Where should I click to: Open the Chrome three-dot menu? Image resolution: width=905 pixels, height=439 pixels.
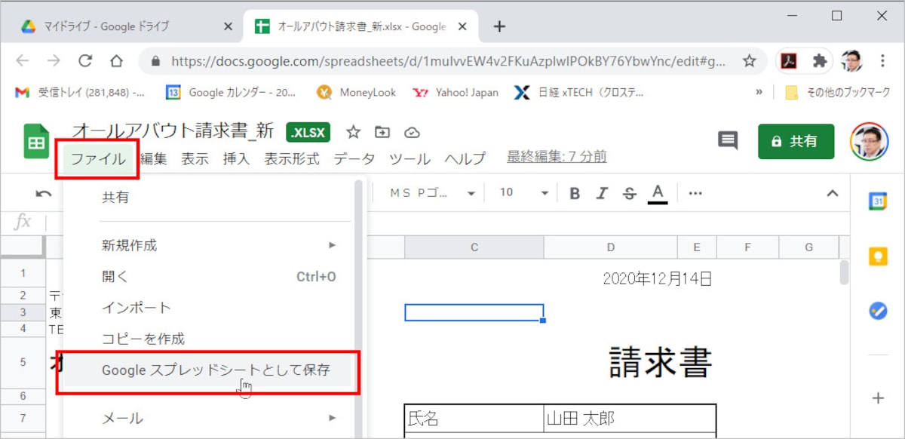pyautogui.click(x=882, y=61)
